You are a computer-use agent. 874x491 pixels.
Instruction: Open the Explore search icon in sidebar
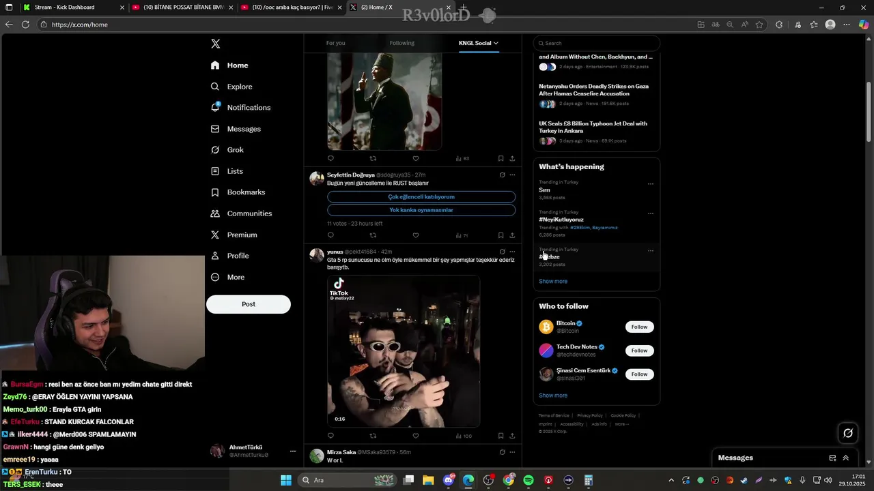point(215,87)
